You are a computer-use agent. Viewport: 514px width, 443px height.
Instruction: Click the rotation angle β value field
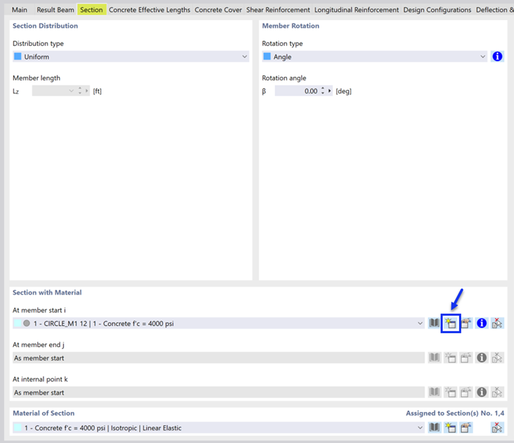[x=298, y=91]
